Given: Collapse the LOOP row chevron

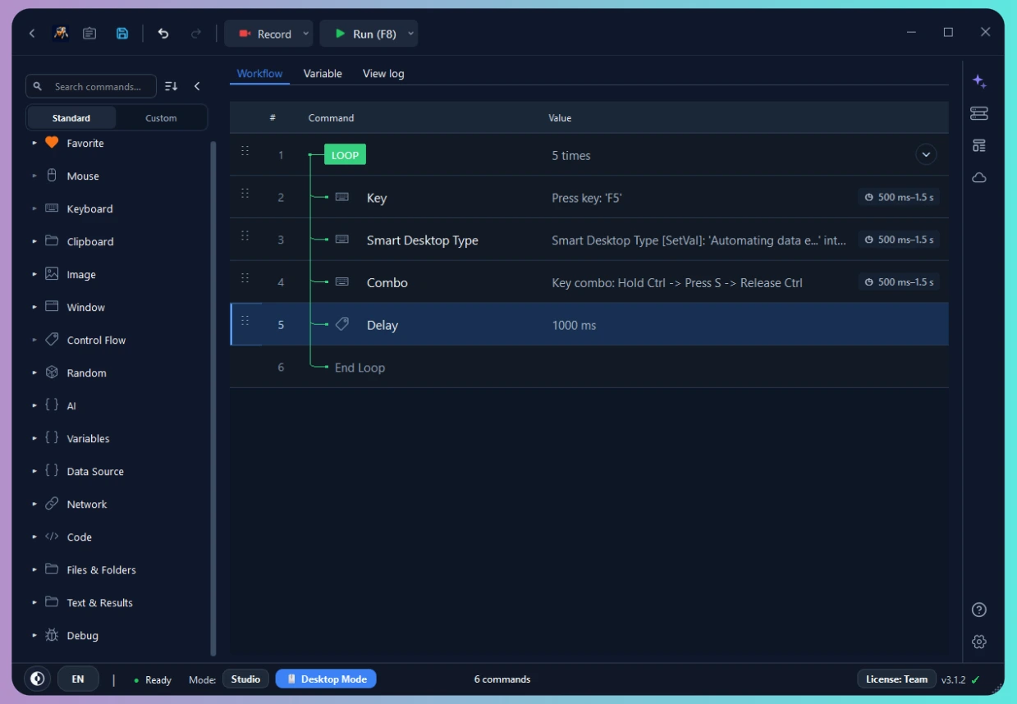Looking at the screenshot, I should (x=926, y=154).
